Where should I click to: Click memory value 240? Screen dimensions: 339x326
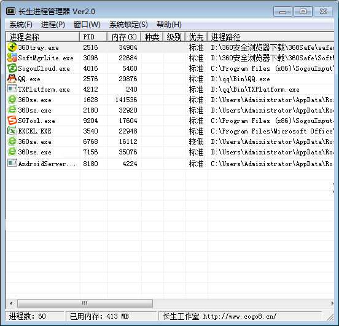[131, 89]
